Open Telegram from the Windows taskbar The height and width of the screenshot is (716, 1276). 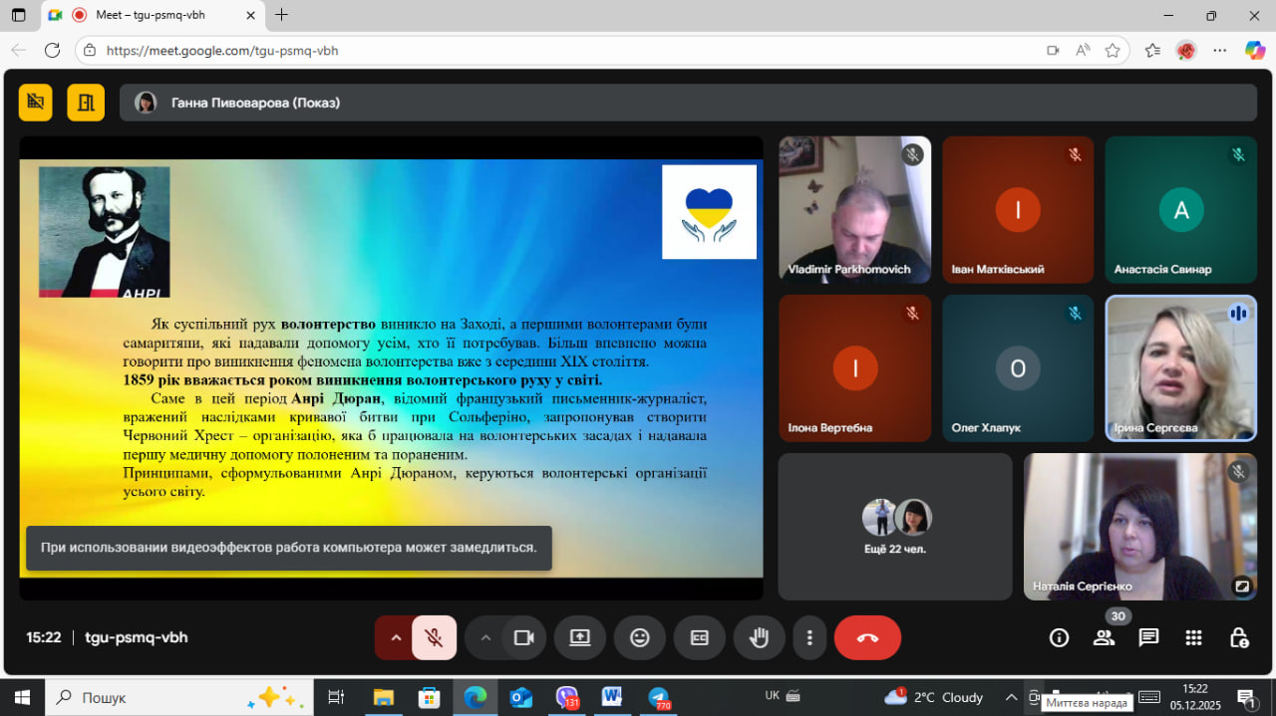pos(657,697)
